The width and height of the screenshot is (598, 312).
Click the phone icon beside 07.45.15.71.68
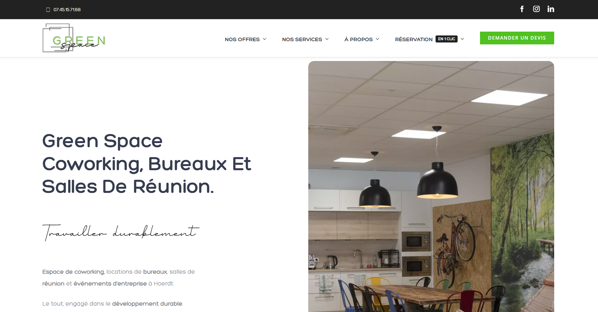pyautogui.click(x=48, y=10)
